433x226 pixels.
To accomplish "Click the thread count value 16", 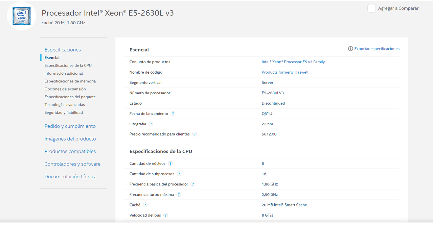I will pos(264,174).
